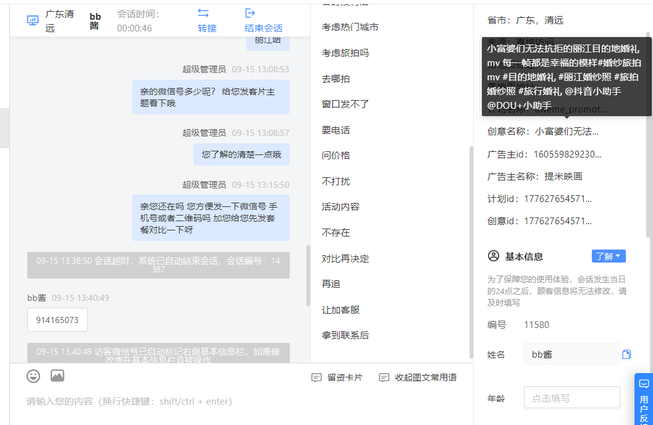Image resolution: width=653 pixels, height=425 pixels.
Task: Click the image upload icon
Action: [x=57, y=376]
